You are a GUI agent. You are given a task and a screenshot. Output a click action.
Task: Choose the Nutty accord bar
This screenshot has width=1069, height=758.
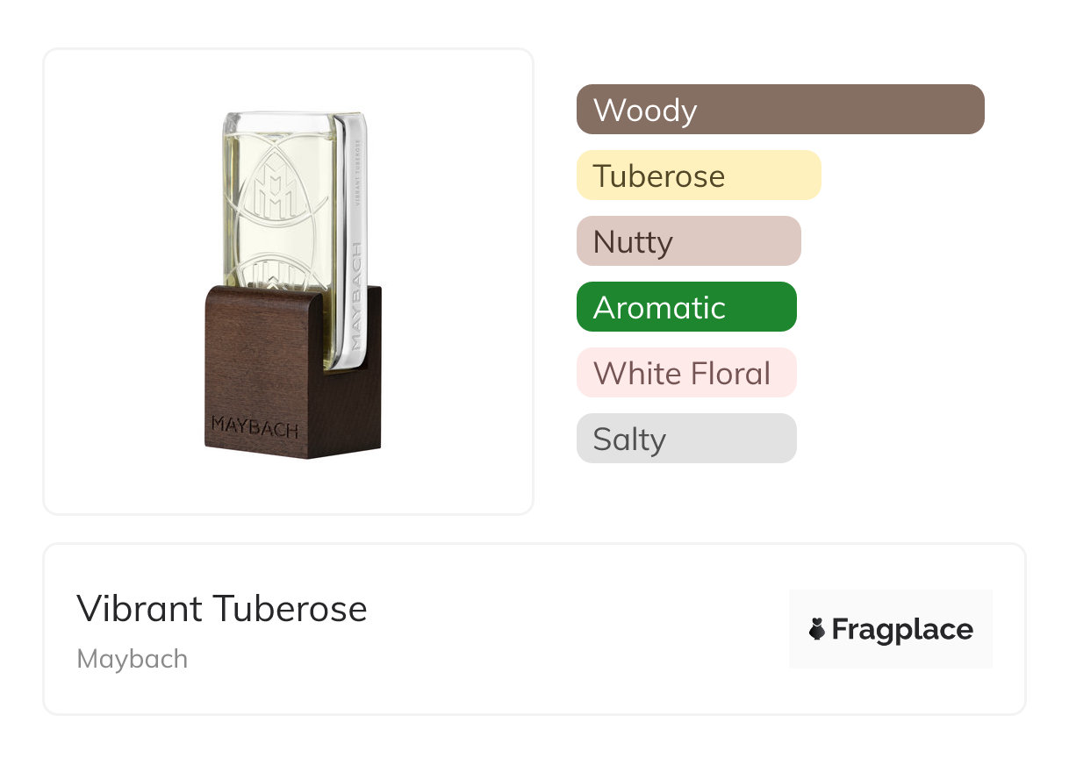coord(688,241)
